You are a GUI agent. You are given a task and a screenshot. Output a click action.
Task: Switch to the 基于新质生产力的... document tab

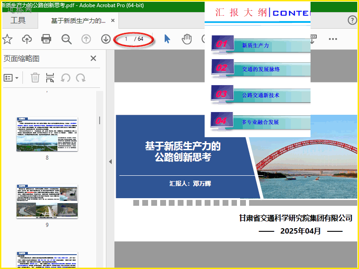(78, 21)
